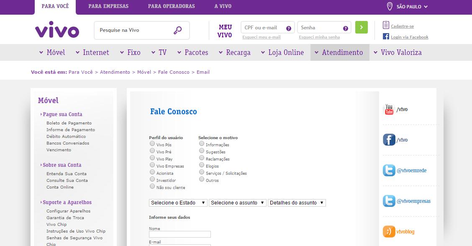Click the Nome input field
Image resolution: width=472 pixels, height=246 pixels.
pos(180,234)
